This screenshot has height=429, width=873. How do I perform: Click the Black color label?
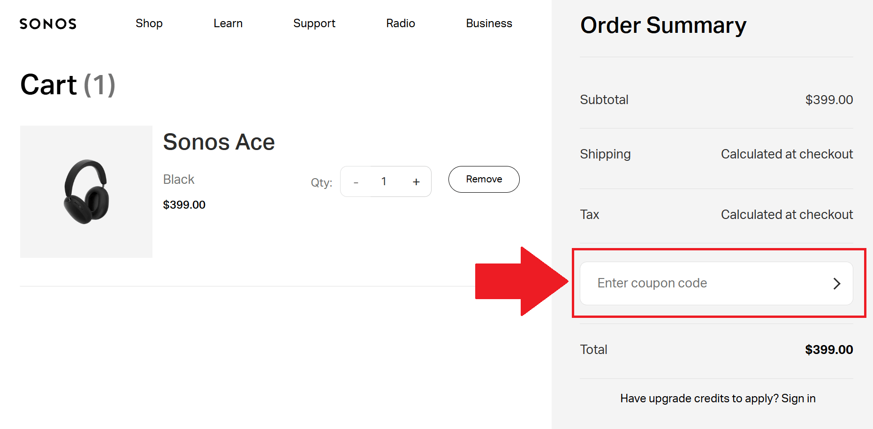pyautogui.click(x=179, y=180)
